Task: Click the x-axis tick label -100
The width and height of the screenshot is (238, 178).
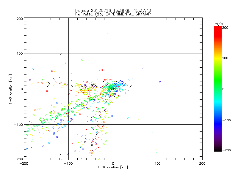Action: 68,163
